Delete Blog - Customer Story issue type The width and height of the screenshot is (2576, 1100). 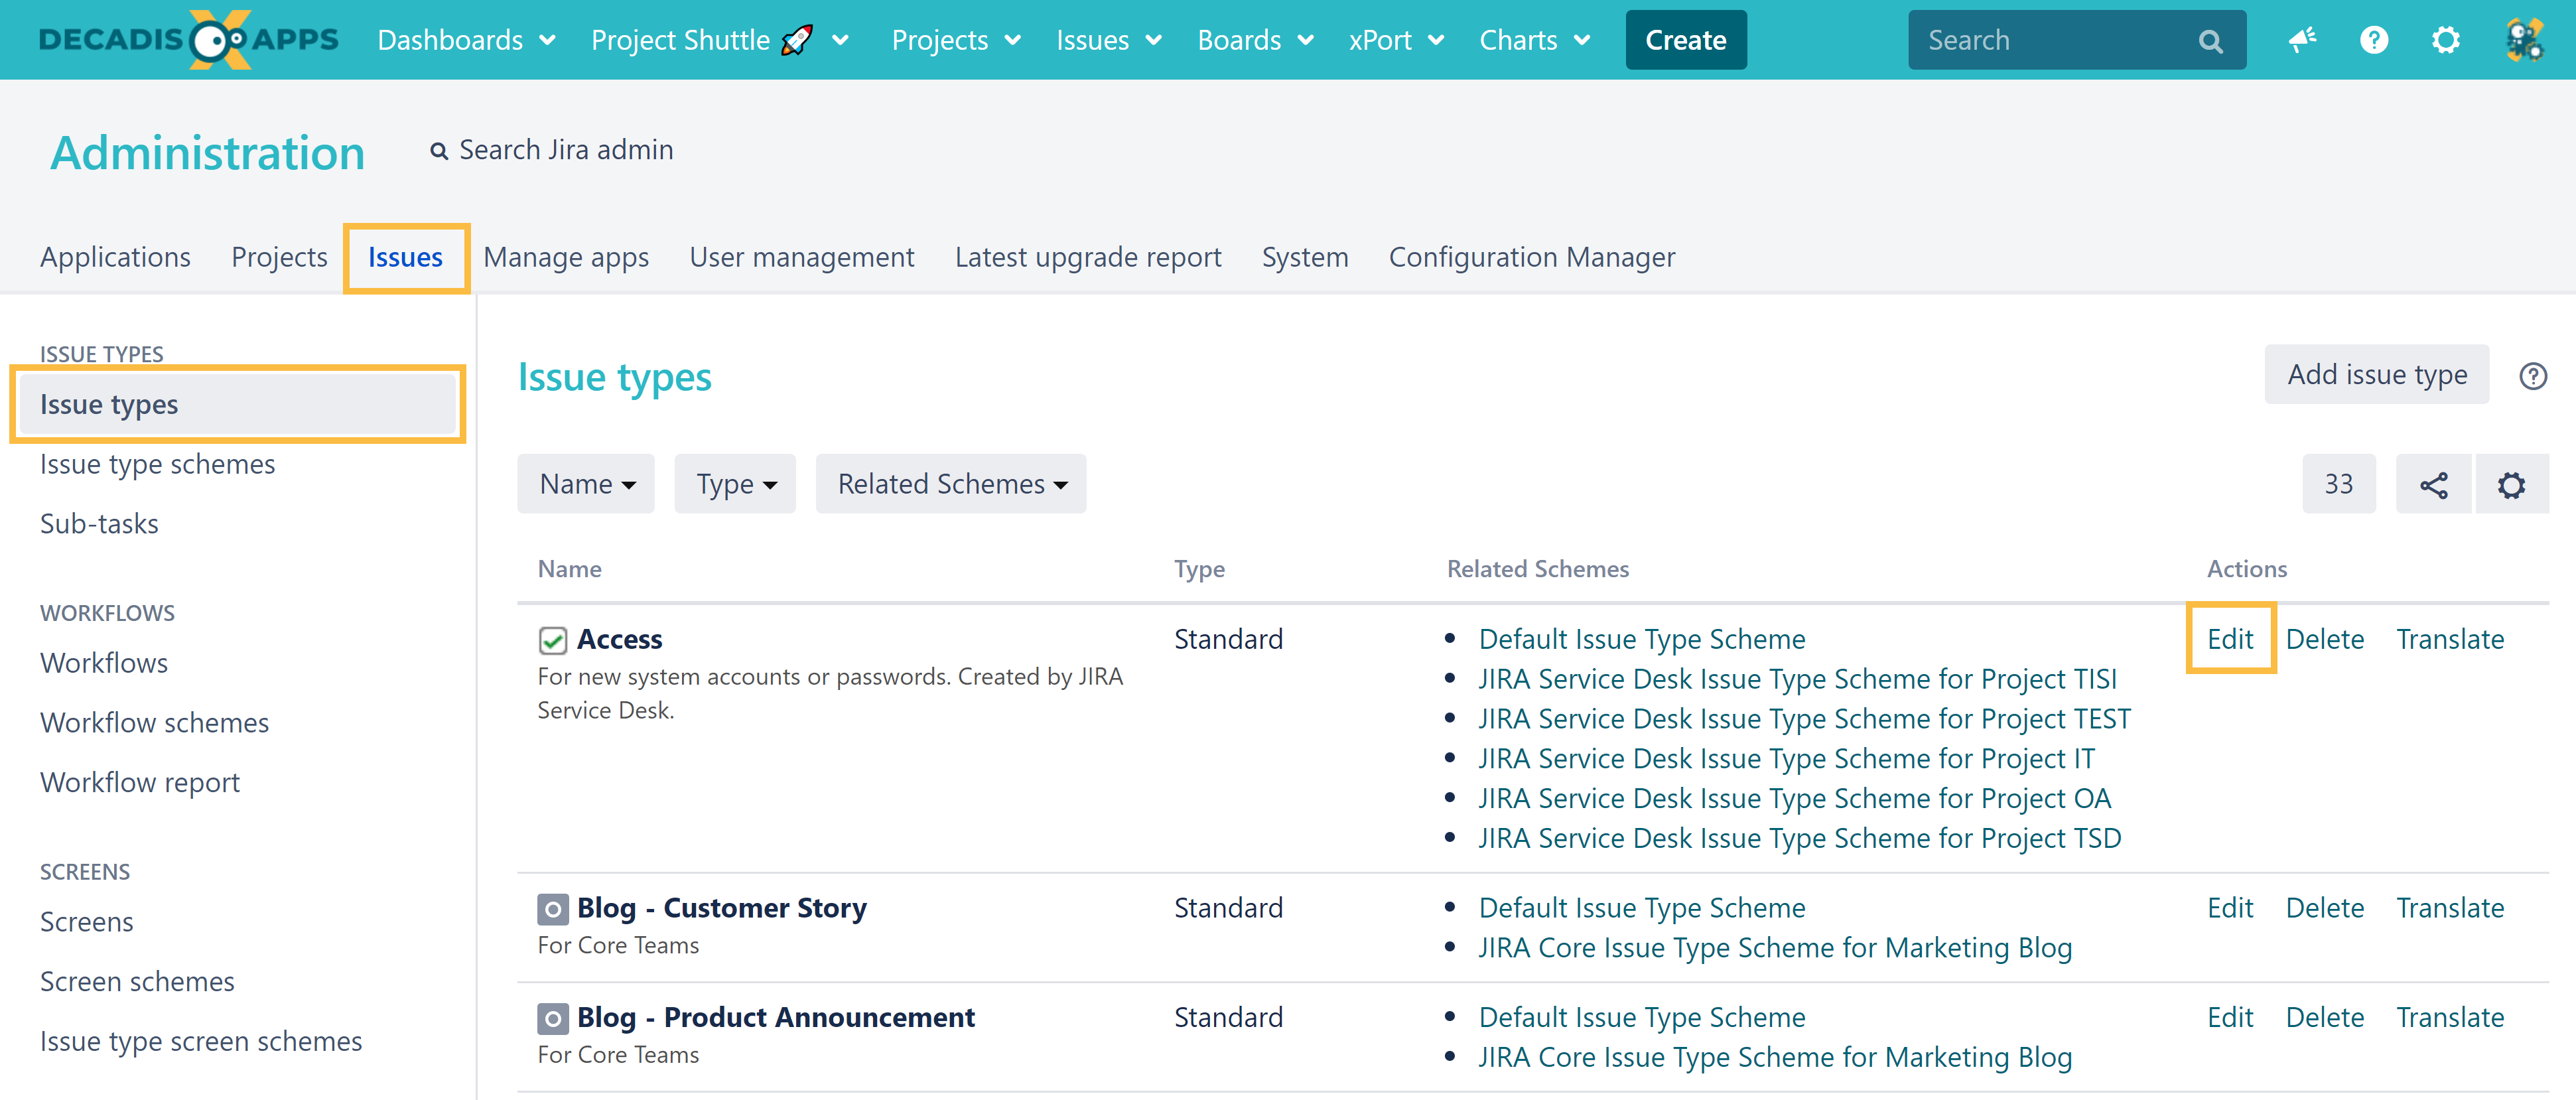coord(2325,909)
